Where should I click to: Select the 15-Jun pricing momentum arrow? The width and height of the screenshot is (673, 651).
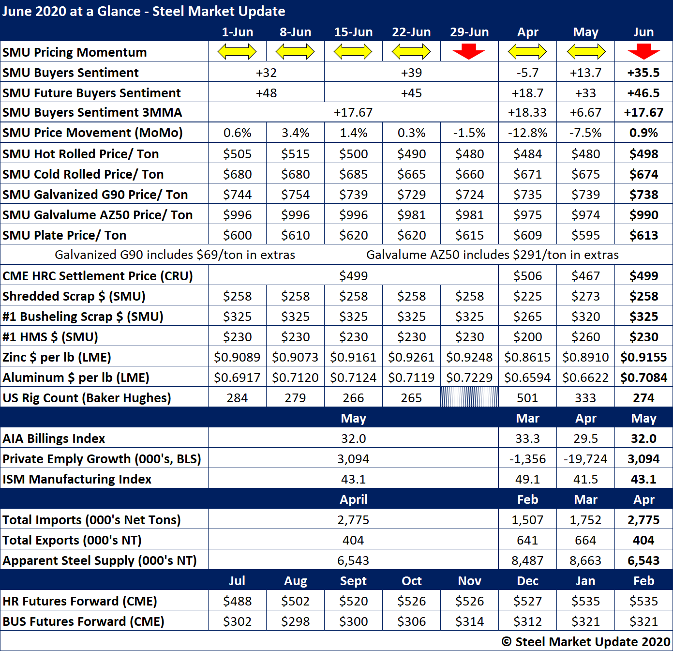(x=353, y=51)
